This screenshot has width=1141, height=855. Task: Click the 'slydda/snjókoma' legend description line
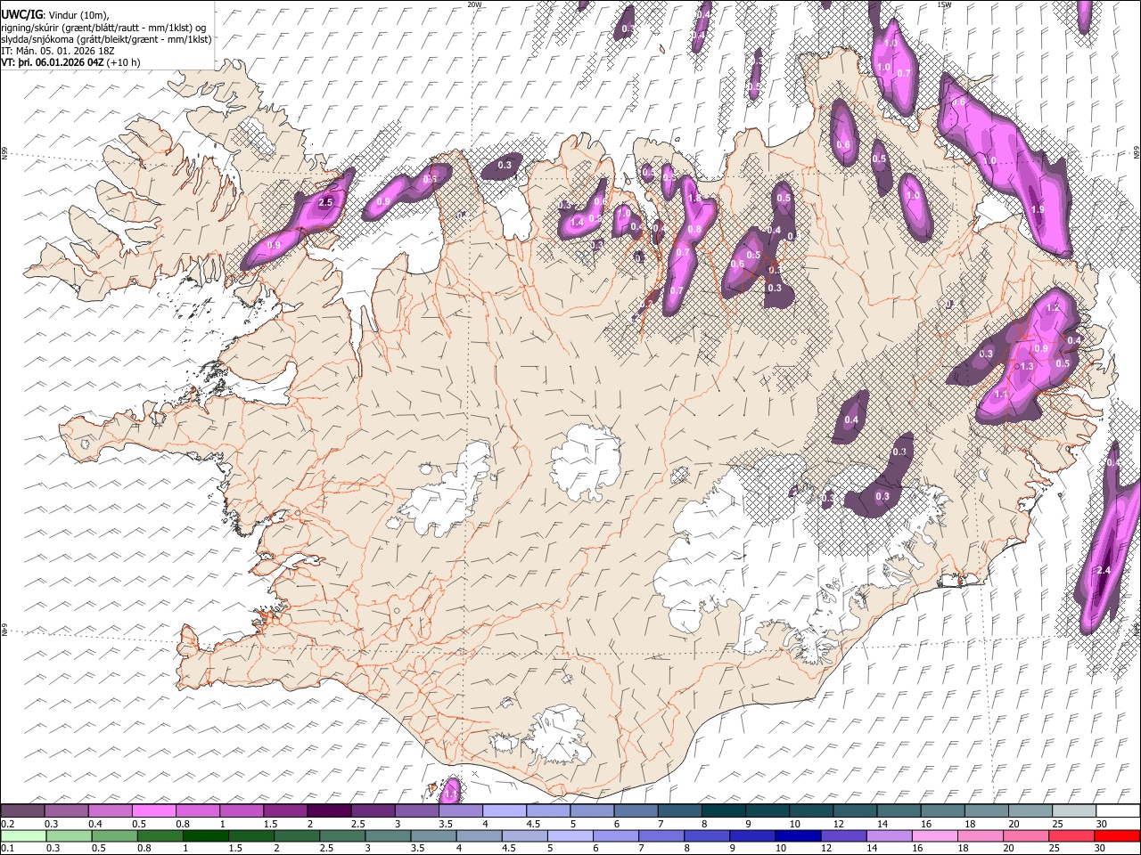(x=106, y=39)
